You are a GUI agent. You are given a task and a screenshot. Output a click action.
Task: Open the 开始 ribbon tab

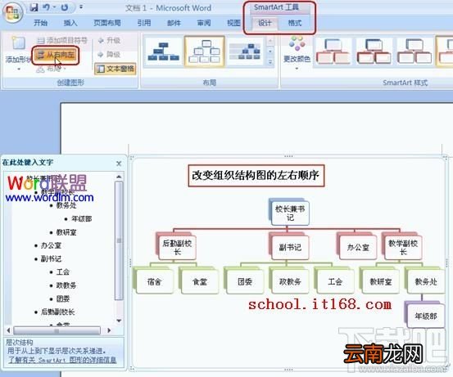(40, 23)
